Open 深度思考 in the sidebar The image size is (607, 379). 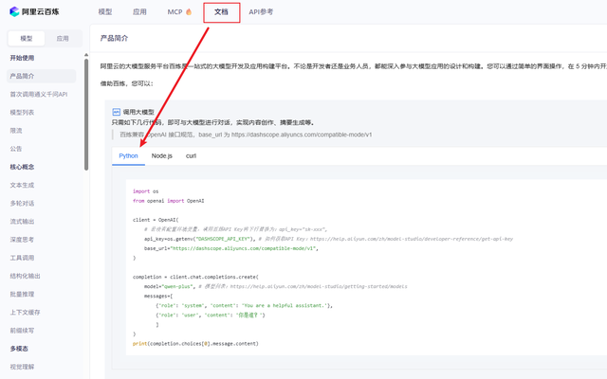pos(22,240)
